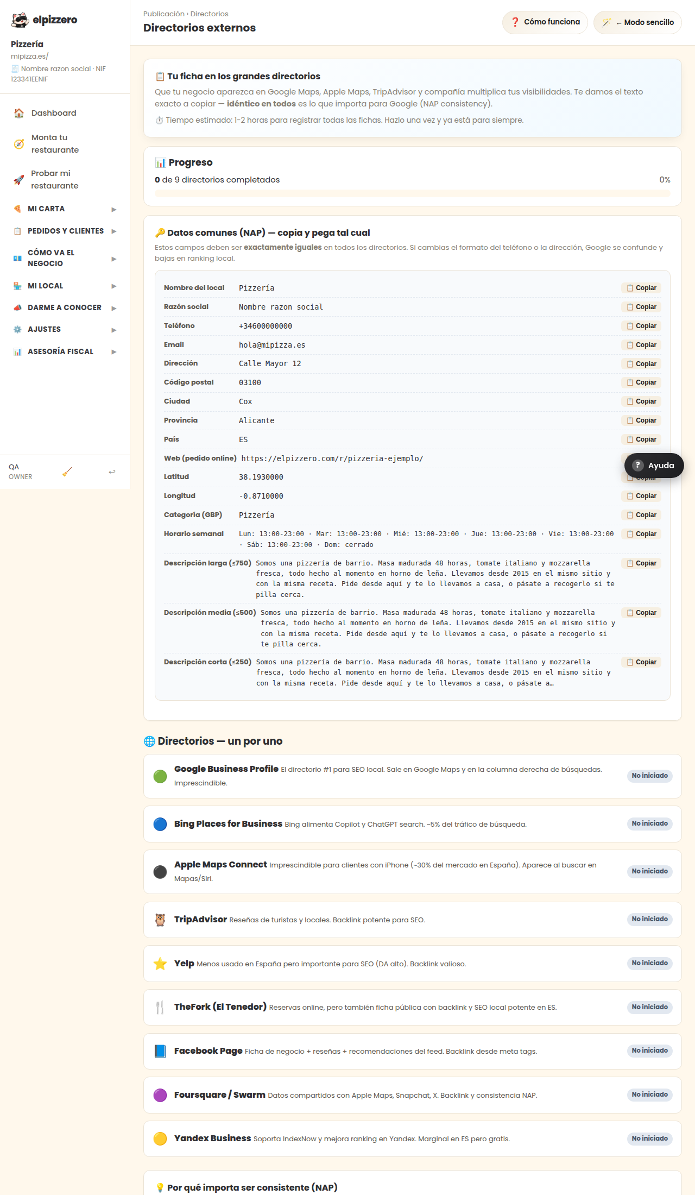The image size is (695, 1195).
Task: Click the Publicación breadcrumb
Action: 164,14
